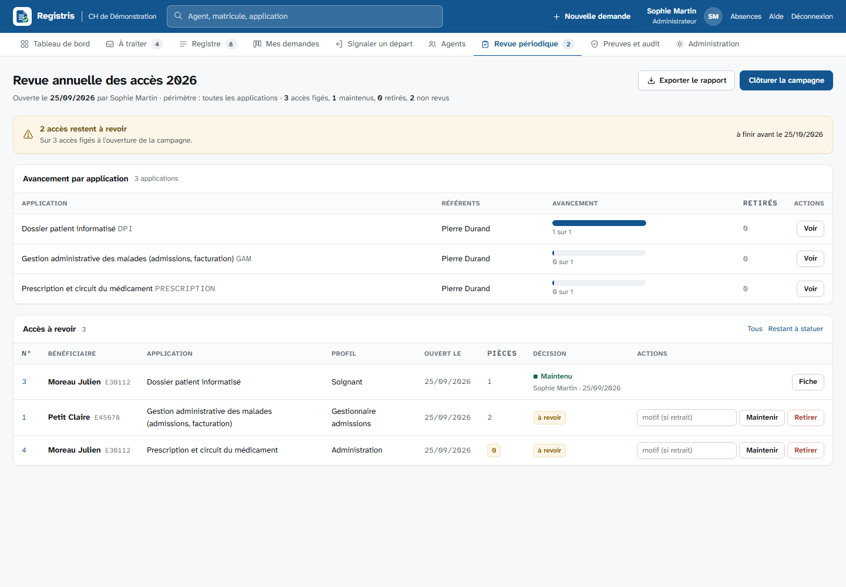Click Exporter le rapport

[x=686, y=80]
